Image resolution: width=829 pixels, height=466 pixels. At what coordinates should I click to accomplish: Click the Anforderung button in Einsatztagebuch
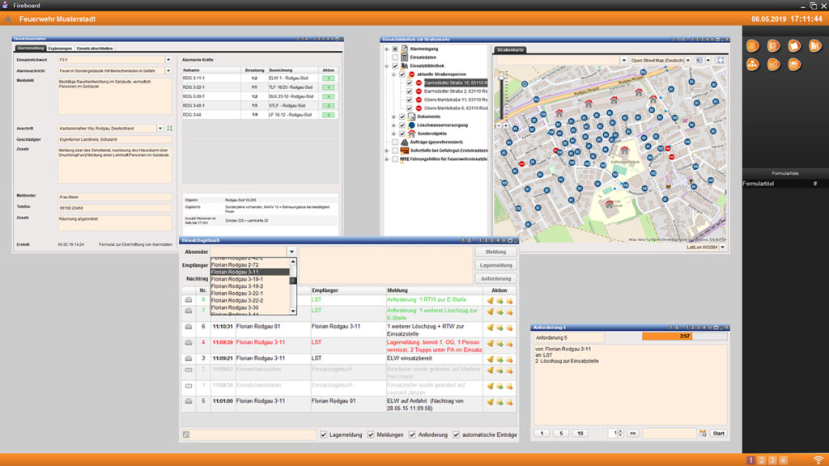496,278
